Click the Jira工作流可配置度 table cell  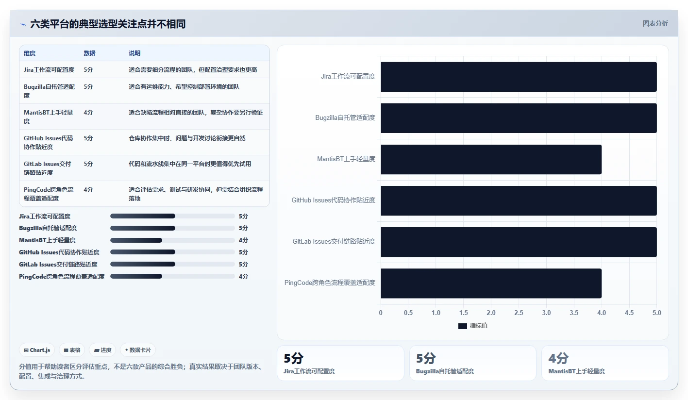pyautogui.click(x=49, y=70)
